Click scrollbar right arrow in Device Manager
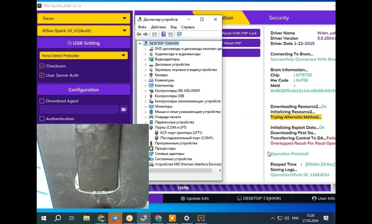The image size is (372, 224). pyautogui.click(x=220, y=171)
